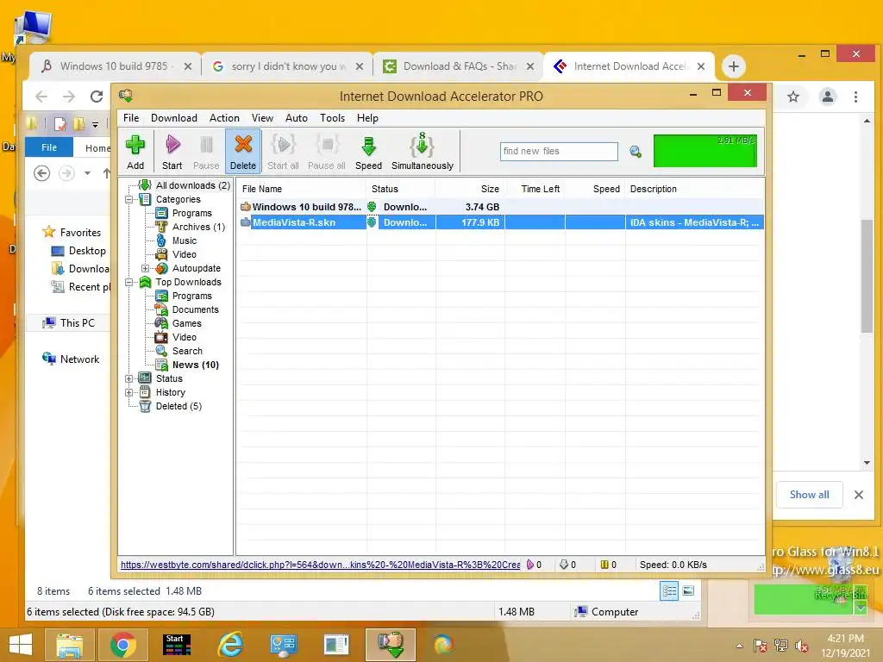The width and height of the screenshot is (883, 662).
Task: Switch to the Google 'sorry I didn't know' tab
Action: tap(287, 66)
